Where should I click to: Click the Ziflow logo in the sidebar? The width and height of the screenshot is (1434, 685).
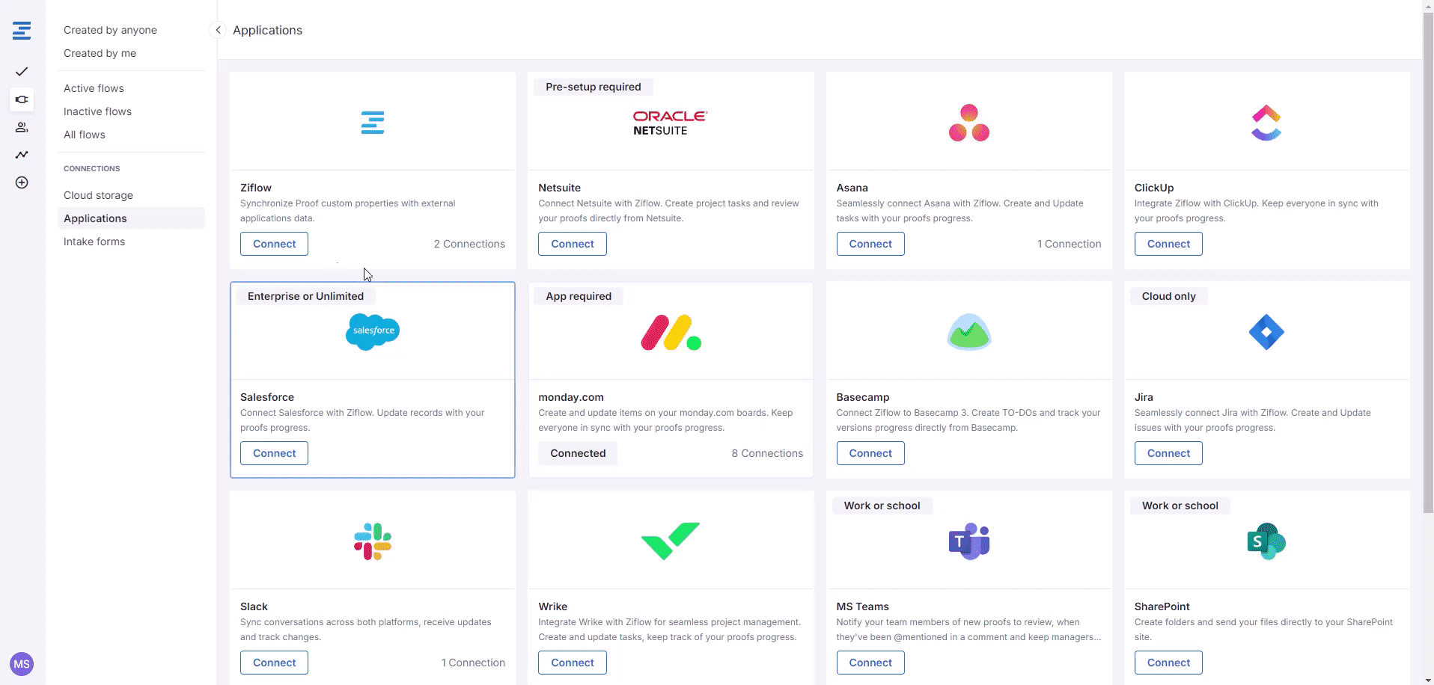pyautogui.click(x=22, y=31)
